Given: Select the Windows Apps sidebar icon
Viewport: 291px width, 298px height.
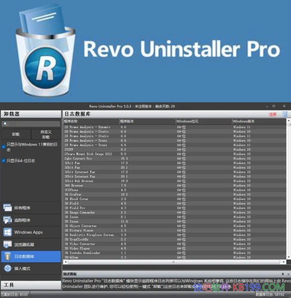Looking at the screenshot, I should [x=7, y=232].
